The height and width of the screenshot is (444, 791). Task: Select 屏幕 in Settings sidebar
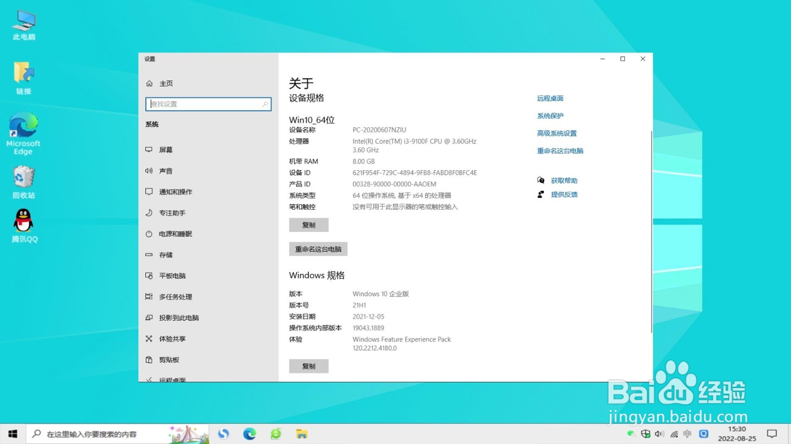pos(208,149)
